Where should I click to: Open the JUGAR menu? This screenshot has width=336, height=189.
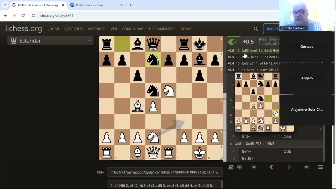54,29
